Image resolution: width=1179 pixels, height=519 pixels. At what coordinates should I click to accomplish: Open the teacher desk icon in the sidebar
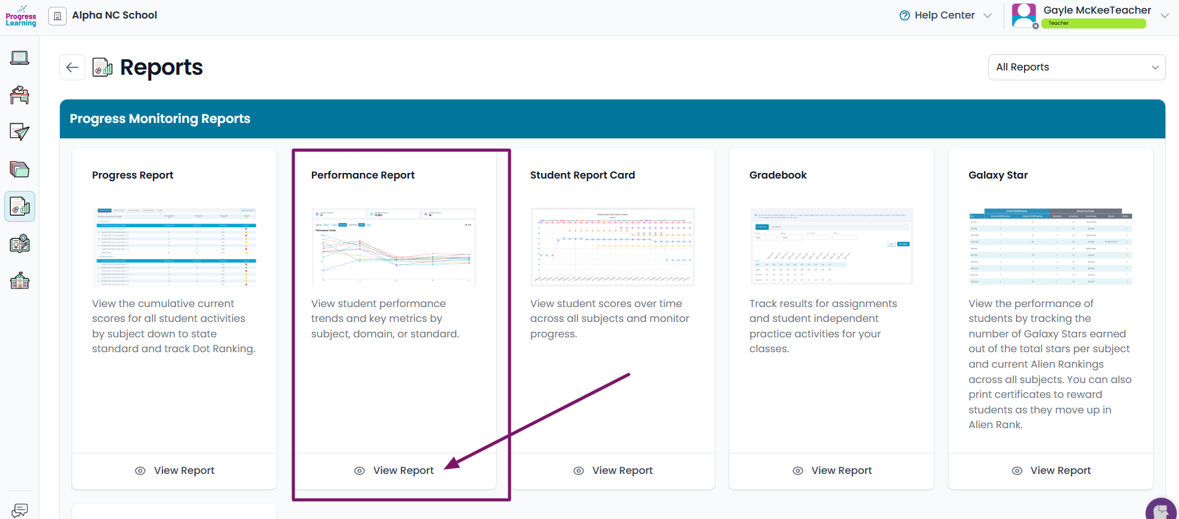click(20, 95)
